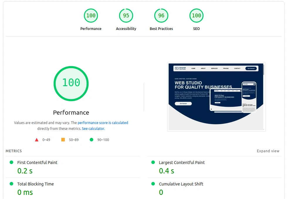Open 'performance score is calculated' link

click(x=103, y=123)
